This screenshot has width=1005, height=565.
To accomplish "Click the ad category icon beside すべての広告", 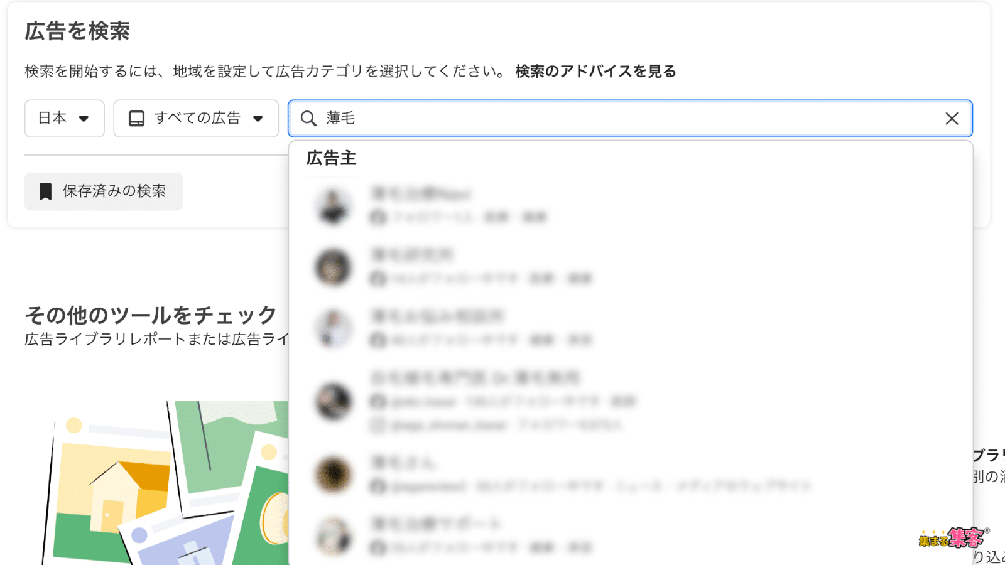I will (x=136, y=118).
